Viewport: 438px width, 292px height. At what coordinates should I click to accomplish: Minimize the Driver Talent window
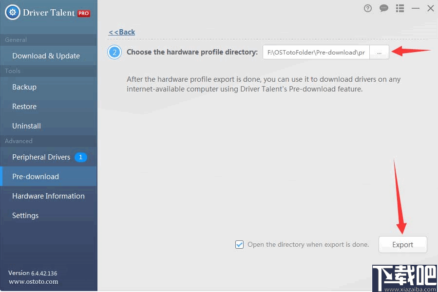[416, 8]
